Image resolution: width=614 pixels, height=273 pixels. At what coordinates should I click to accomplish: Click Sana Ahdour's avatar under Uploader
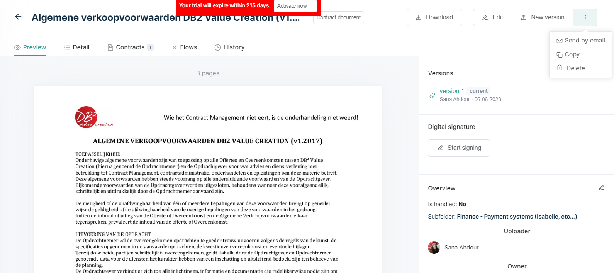(x=434, y=248)
